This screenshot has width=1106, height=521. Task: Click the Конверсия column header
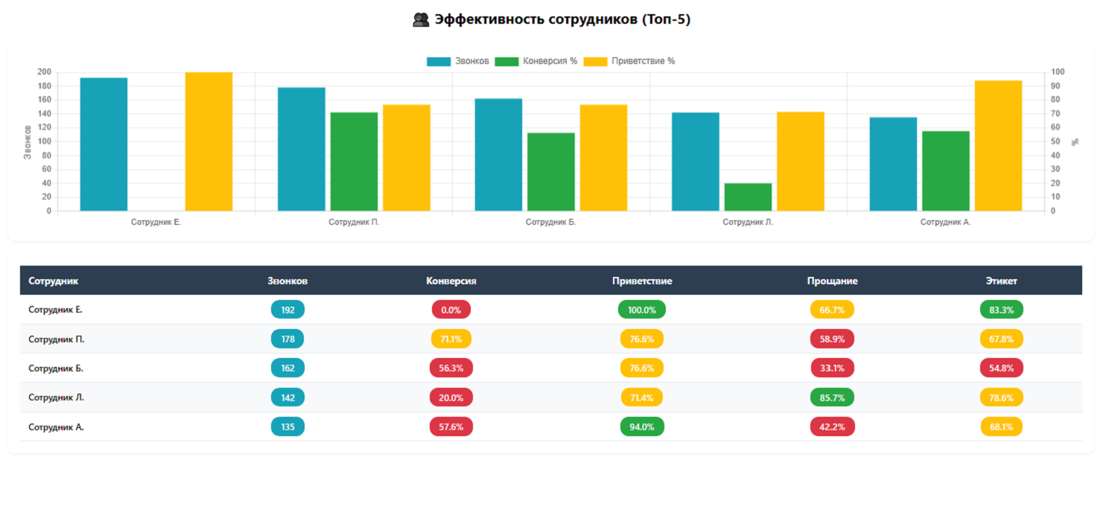click(x=451, y=281)
